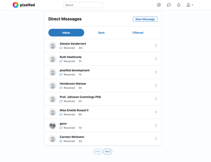Click chevron arrow on pixelfed development row
The image size is (211, 162).
pos(156,72)
